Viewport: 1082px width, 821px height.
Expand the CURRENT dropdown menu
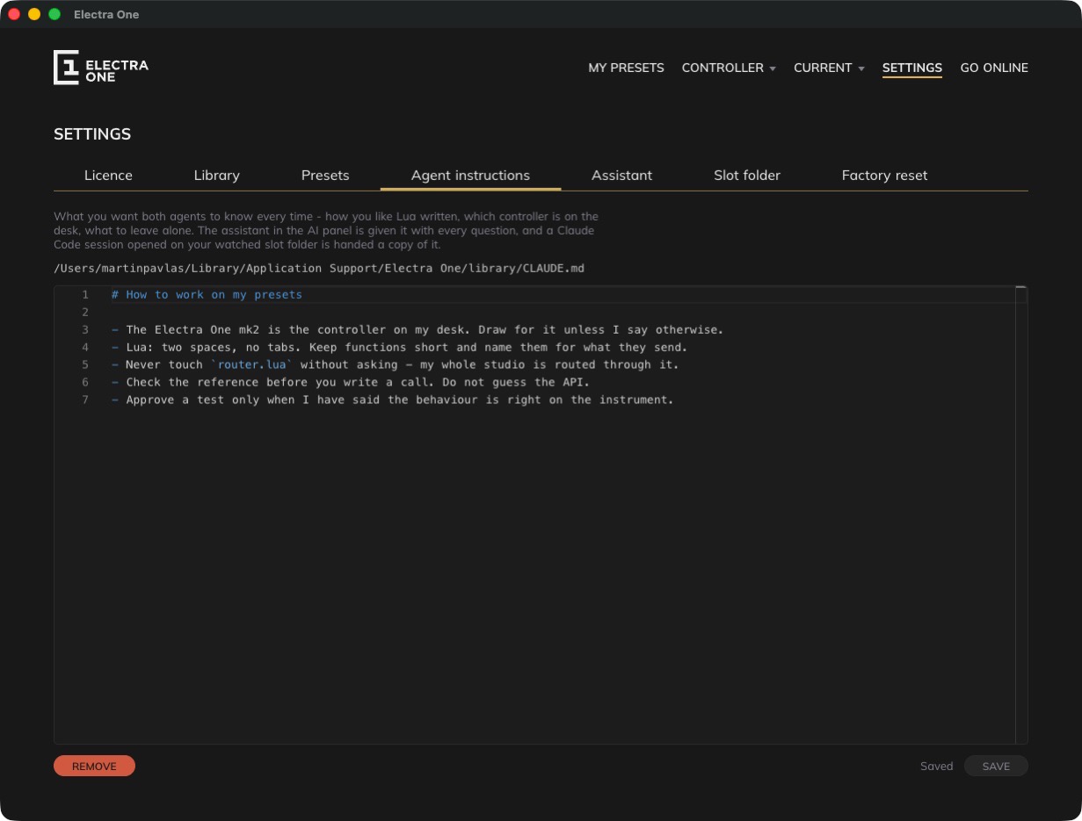point(829,68)
